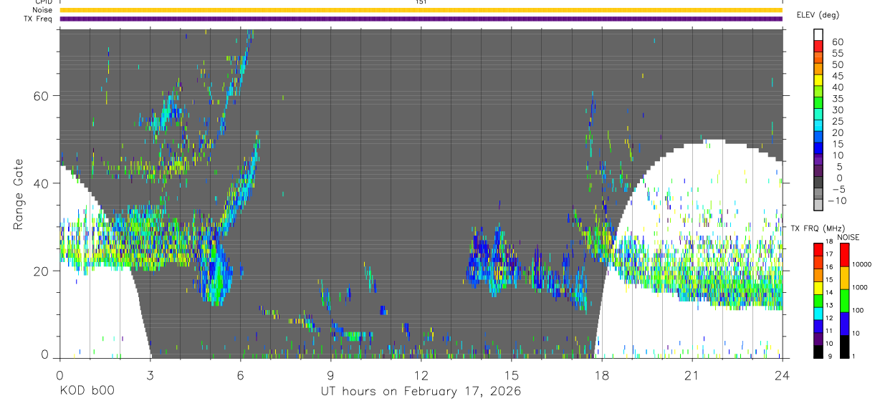880x406 pixels.
Task: Pick the green swatch in NOISE colorbar
Action: (844, 301)
